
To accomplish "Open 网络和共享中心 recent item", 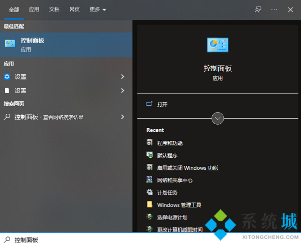I will 175,180.
